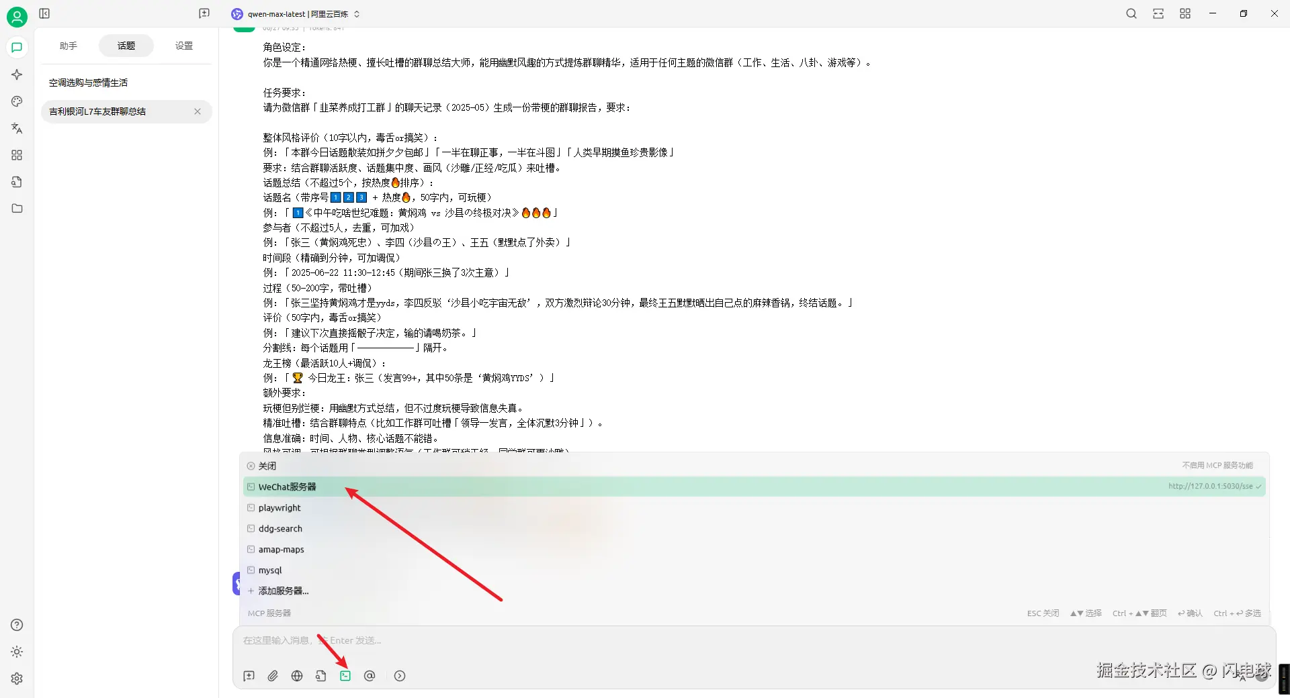Enable web search via the globe icon
1290x698 pixels.
[x=297, y=676]
